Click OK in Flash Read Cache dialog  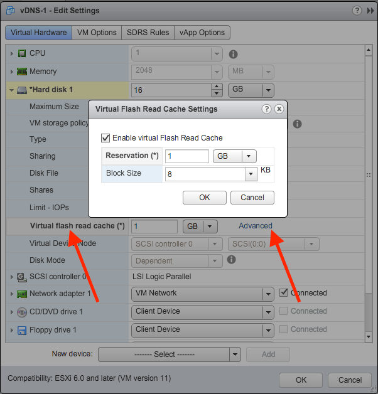point(205,198)
